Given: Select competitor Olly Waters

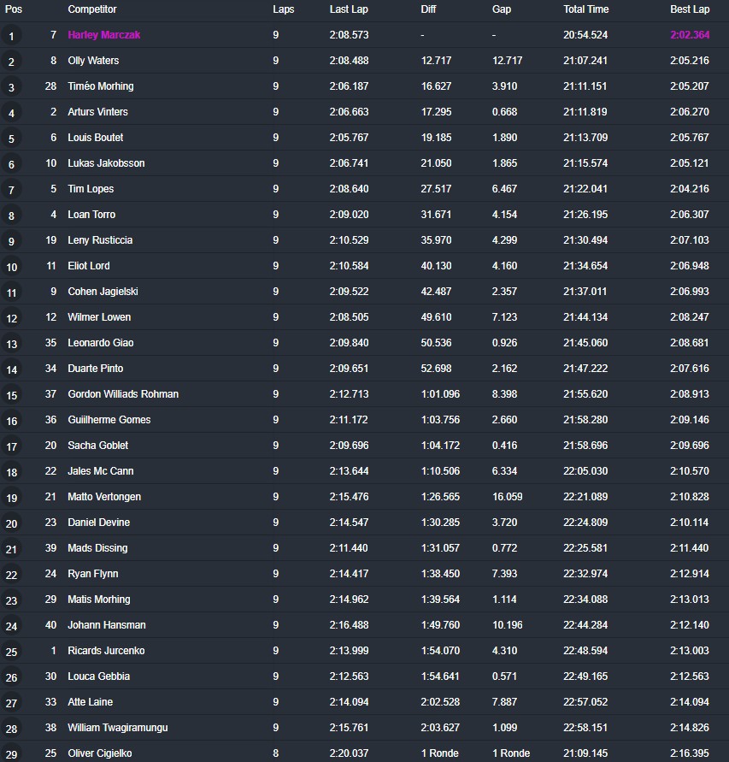Looking at the screenshot, I should 93,61.
